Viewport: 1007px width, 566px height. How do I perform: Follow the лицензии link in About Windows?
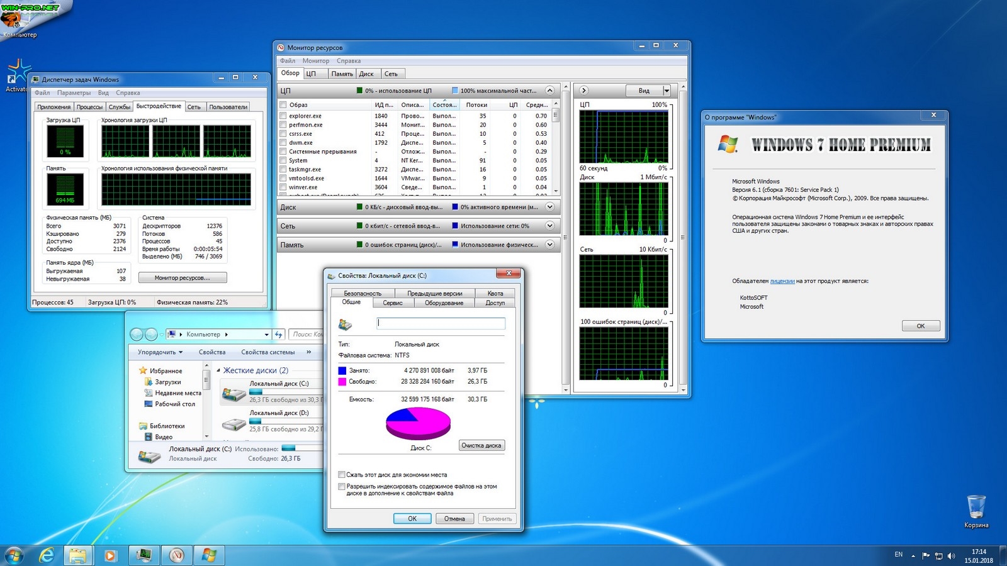[782, 281]
